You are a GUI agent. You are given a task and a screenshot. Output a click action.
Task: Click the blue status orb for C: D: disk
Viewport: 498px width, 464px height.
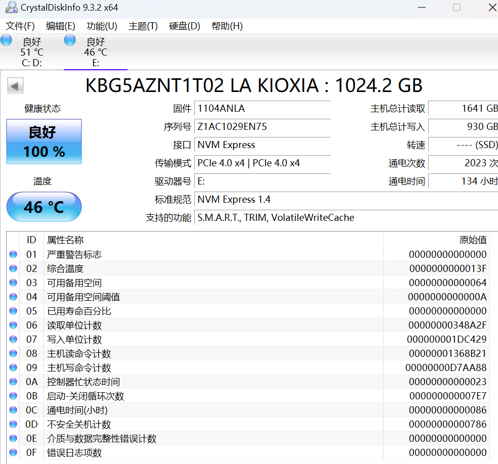point(7,40)
